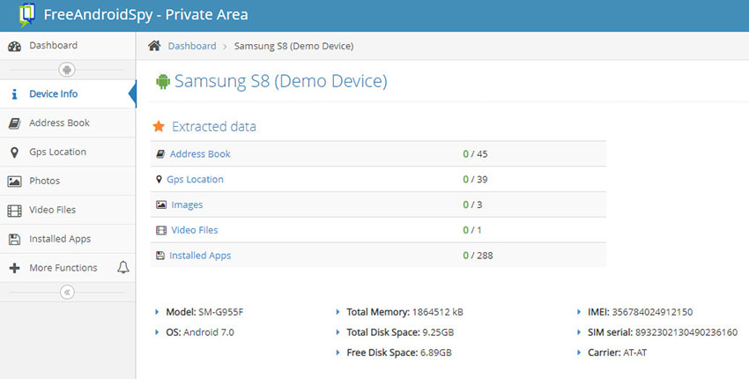Click the green Android icon beside device title

162,82
